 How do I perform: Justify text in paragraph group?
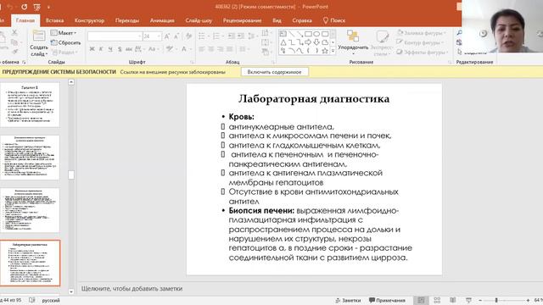click(x=230, y=49)
